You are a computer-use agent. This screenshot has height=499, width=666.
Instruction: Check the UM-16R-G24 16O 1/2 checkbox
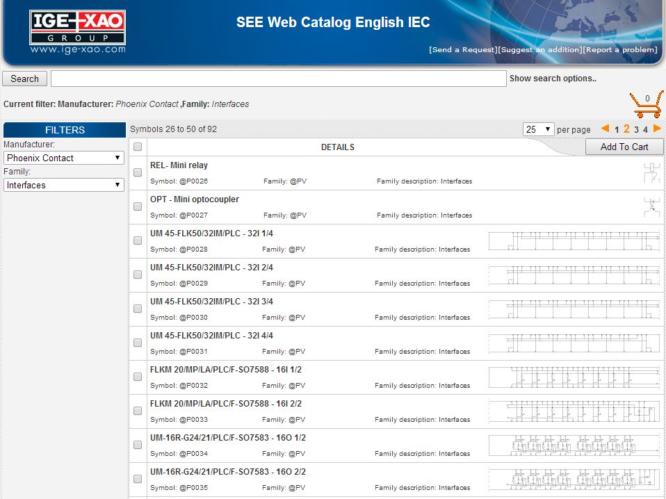[x=138, y=445]
